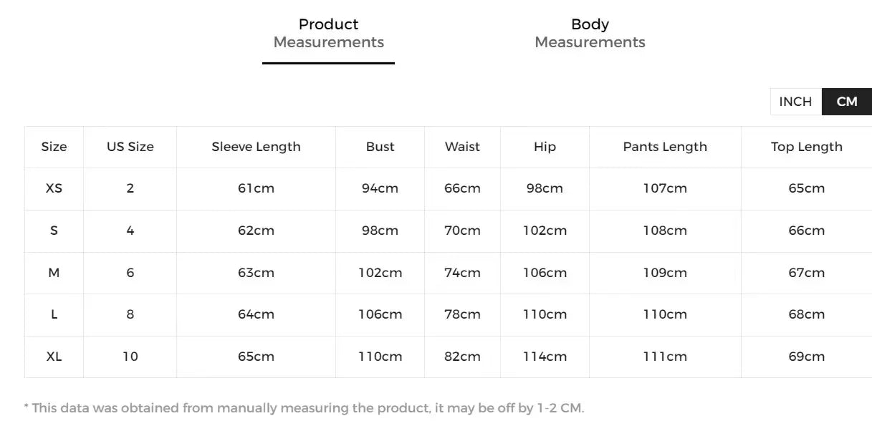Screen dimensions: 872x421
Task: Switch to the Body Measurements tab
Action: pos(589,32)
